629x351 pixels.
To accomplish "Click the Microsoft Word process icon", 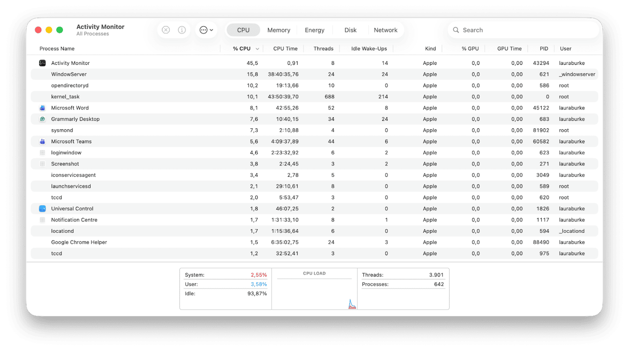I will coord(42,108).
